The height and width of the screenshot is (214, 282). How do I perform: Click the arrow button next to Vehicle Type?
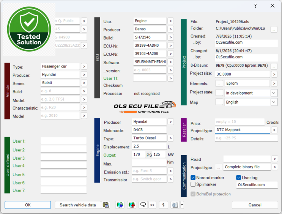pyautogui.click(x=84, y=66)
